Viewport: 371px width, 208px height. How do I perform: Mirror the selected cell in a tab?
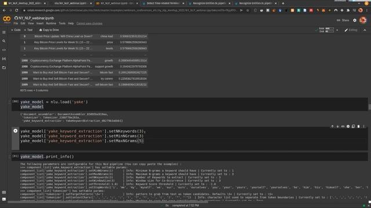(x=353, y=127)
